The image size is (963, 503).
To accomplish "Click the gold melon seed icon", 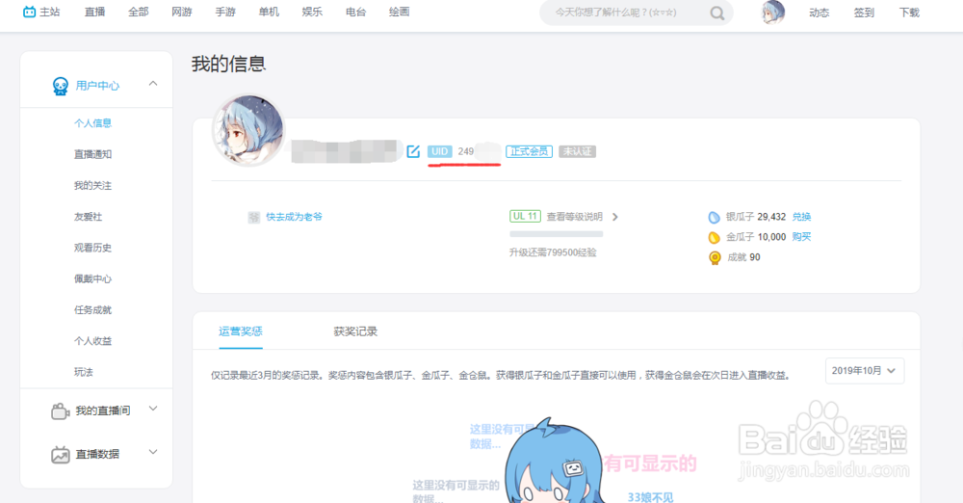I will pos(714,237).
